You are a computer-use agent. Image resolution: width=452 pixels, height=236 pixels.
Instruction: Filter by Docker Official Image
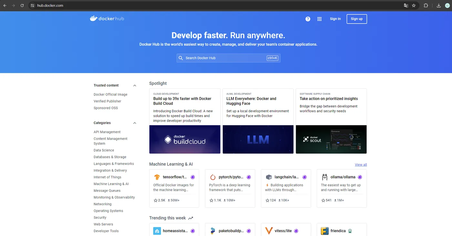pyautogui.click(x=110, y=94)
